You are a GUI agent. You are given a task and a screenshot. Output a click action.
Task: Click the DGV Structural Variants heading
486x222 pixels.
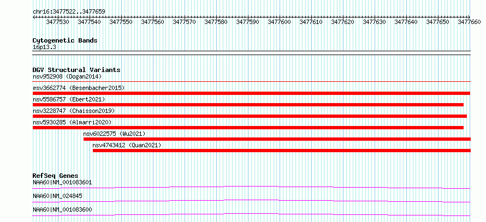[76, 70]
